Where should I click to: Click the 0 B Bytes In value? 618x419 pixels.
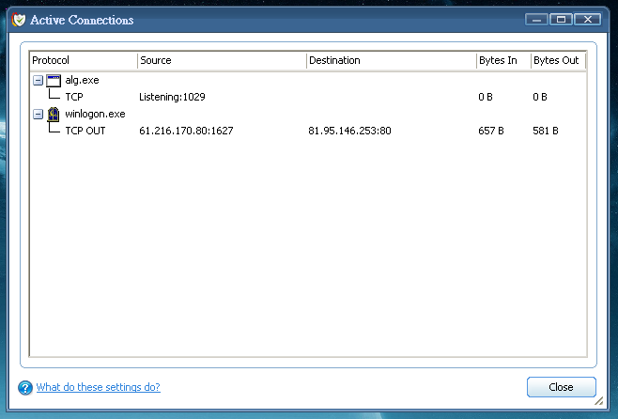(x=486, y=97)
